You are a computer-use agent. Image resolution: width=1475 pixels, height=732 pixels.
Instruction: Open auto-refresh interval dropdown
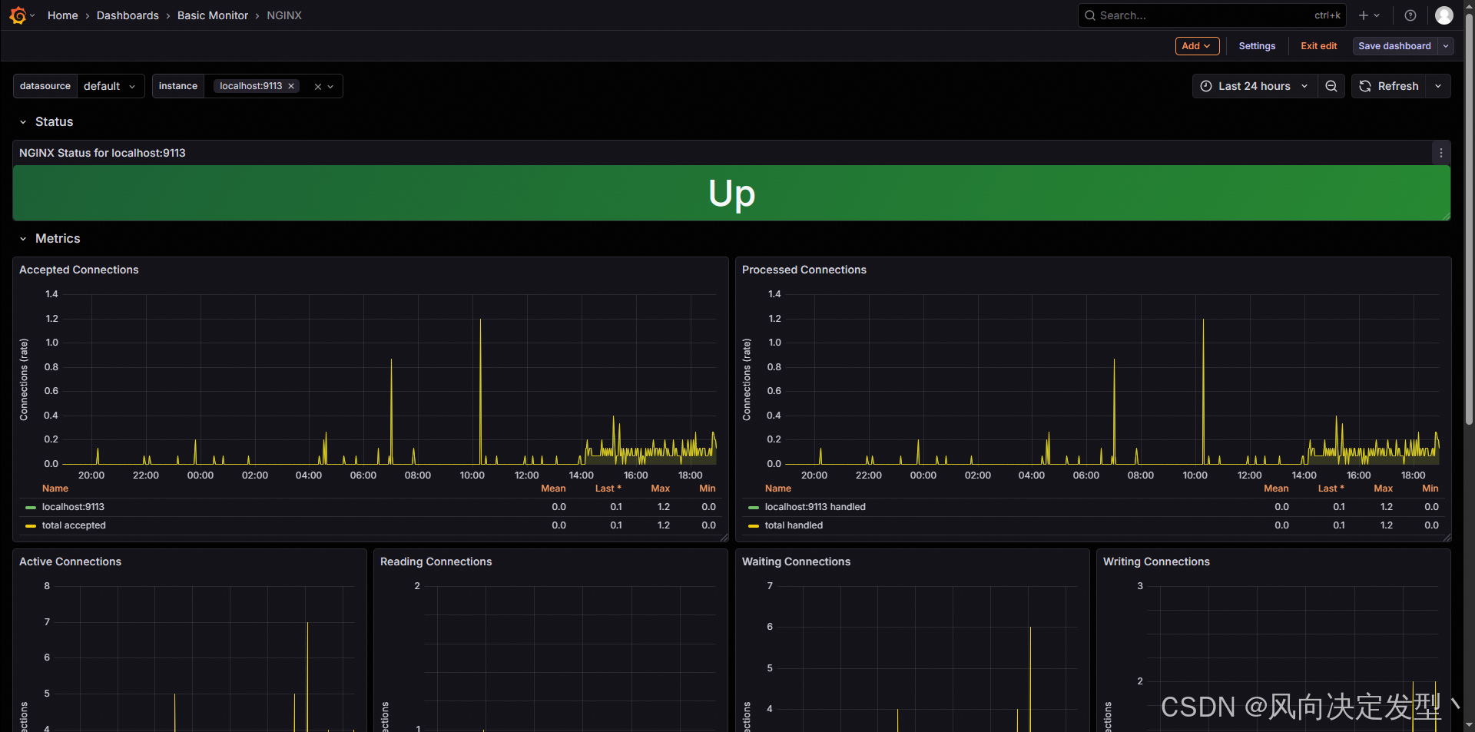[x=1438, y=86]
